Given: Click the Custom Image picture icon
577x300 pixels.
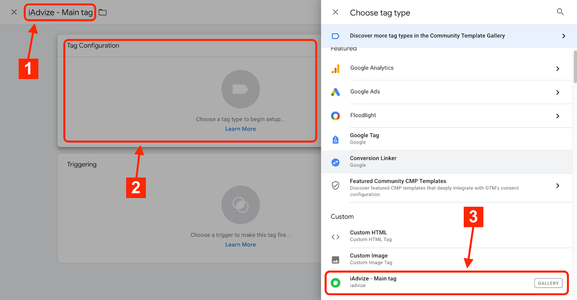Looking at the screenshot, I should click(x=335, y=260).
